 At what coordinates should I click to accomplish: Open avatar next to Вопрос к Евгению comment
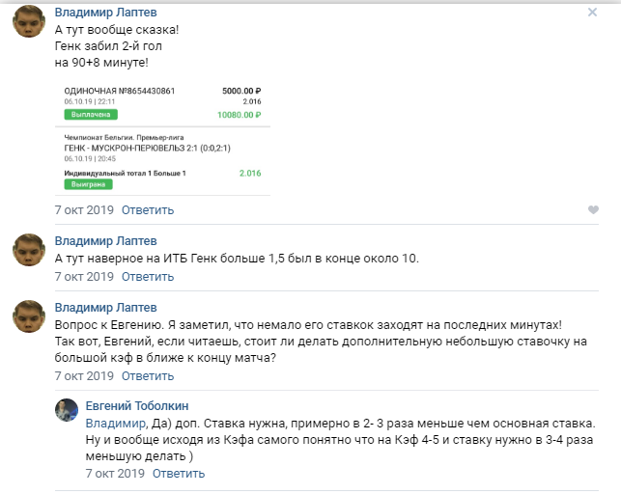[29, 316]
